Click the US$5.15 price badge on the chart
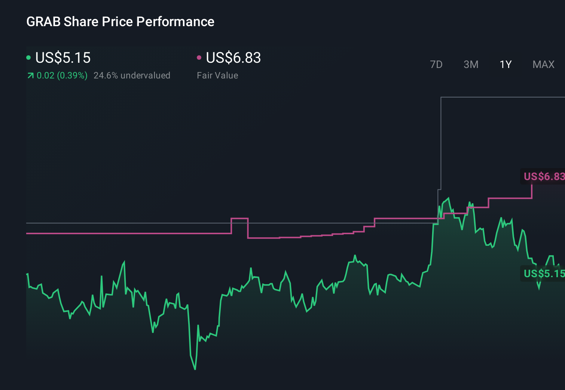 (x=544, y=274)
